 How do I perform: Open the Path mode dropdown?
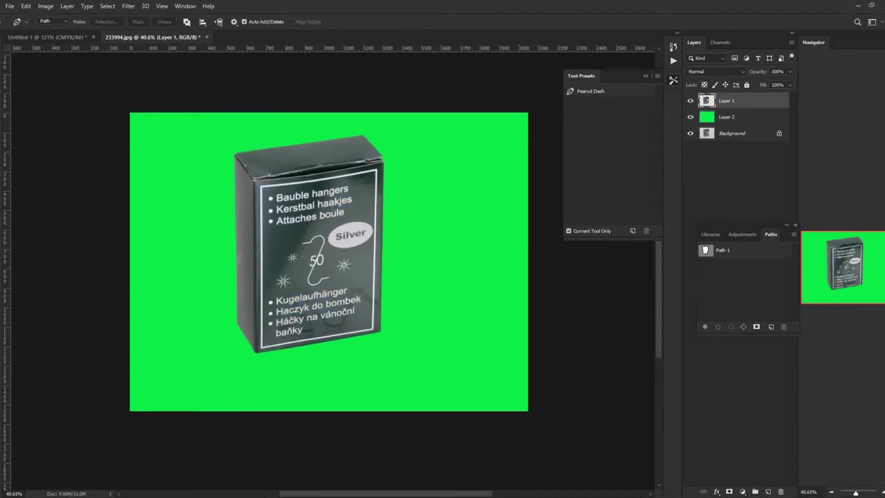coord(53,21)
